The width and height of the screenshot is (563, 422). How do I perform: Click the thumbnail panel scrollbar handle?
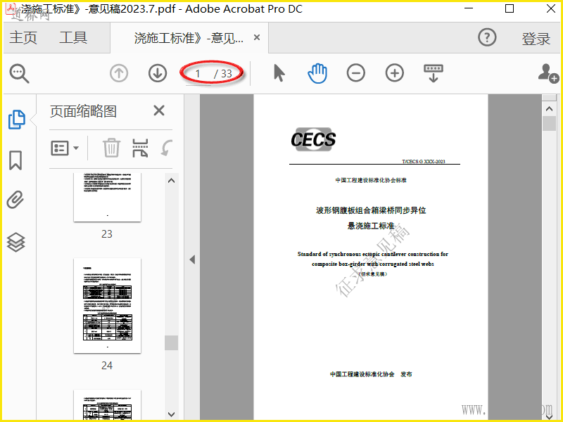point(171,343)
